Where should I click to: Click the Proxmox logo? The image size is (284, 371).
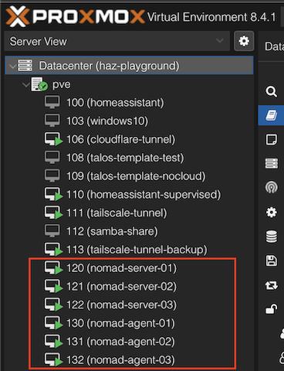75,16
